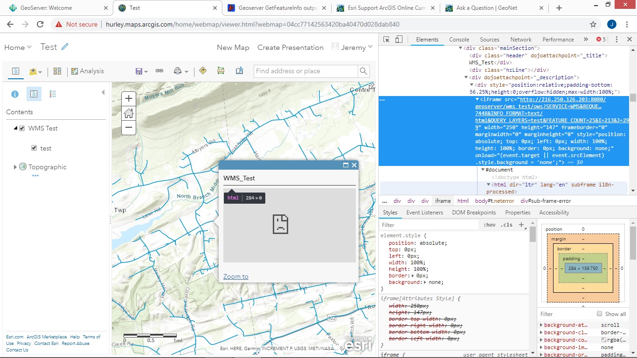
Task: Open the Accessibility pane
Action: pos(554,213)
